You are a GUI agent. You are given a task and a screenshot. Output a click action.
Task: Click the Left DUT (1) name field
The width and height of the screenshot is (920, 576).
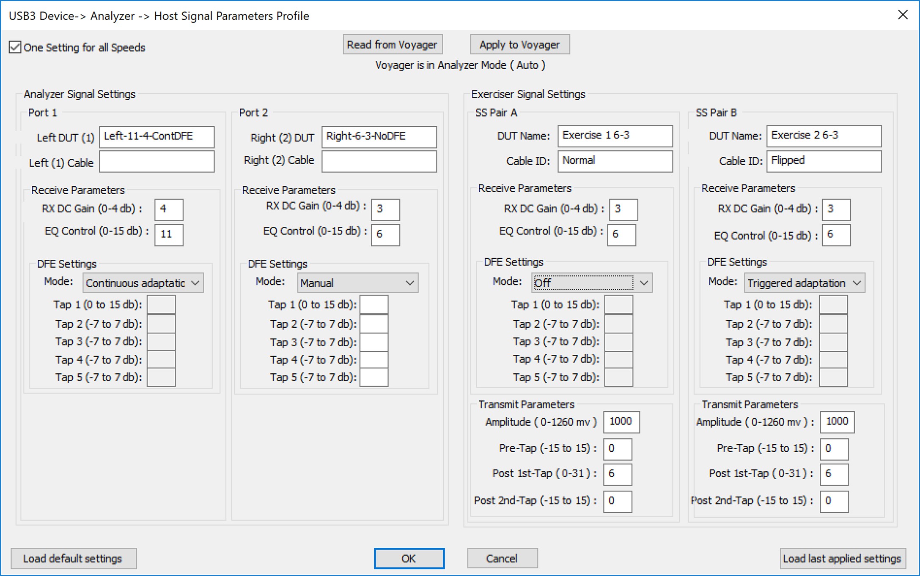(157, 137)
